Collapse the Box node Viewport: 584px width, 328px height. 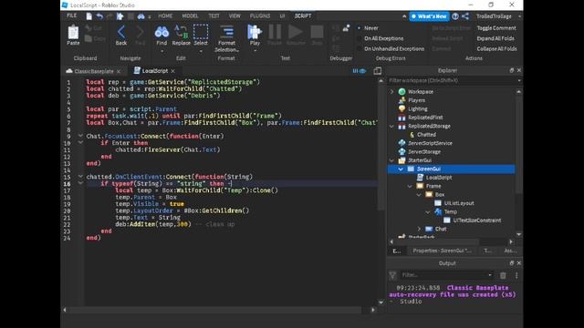pos(419,194)
